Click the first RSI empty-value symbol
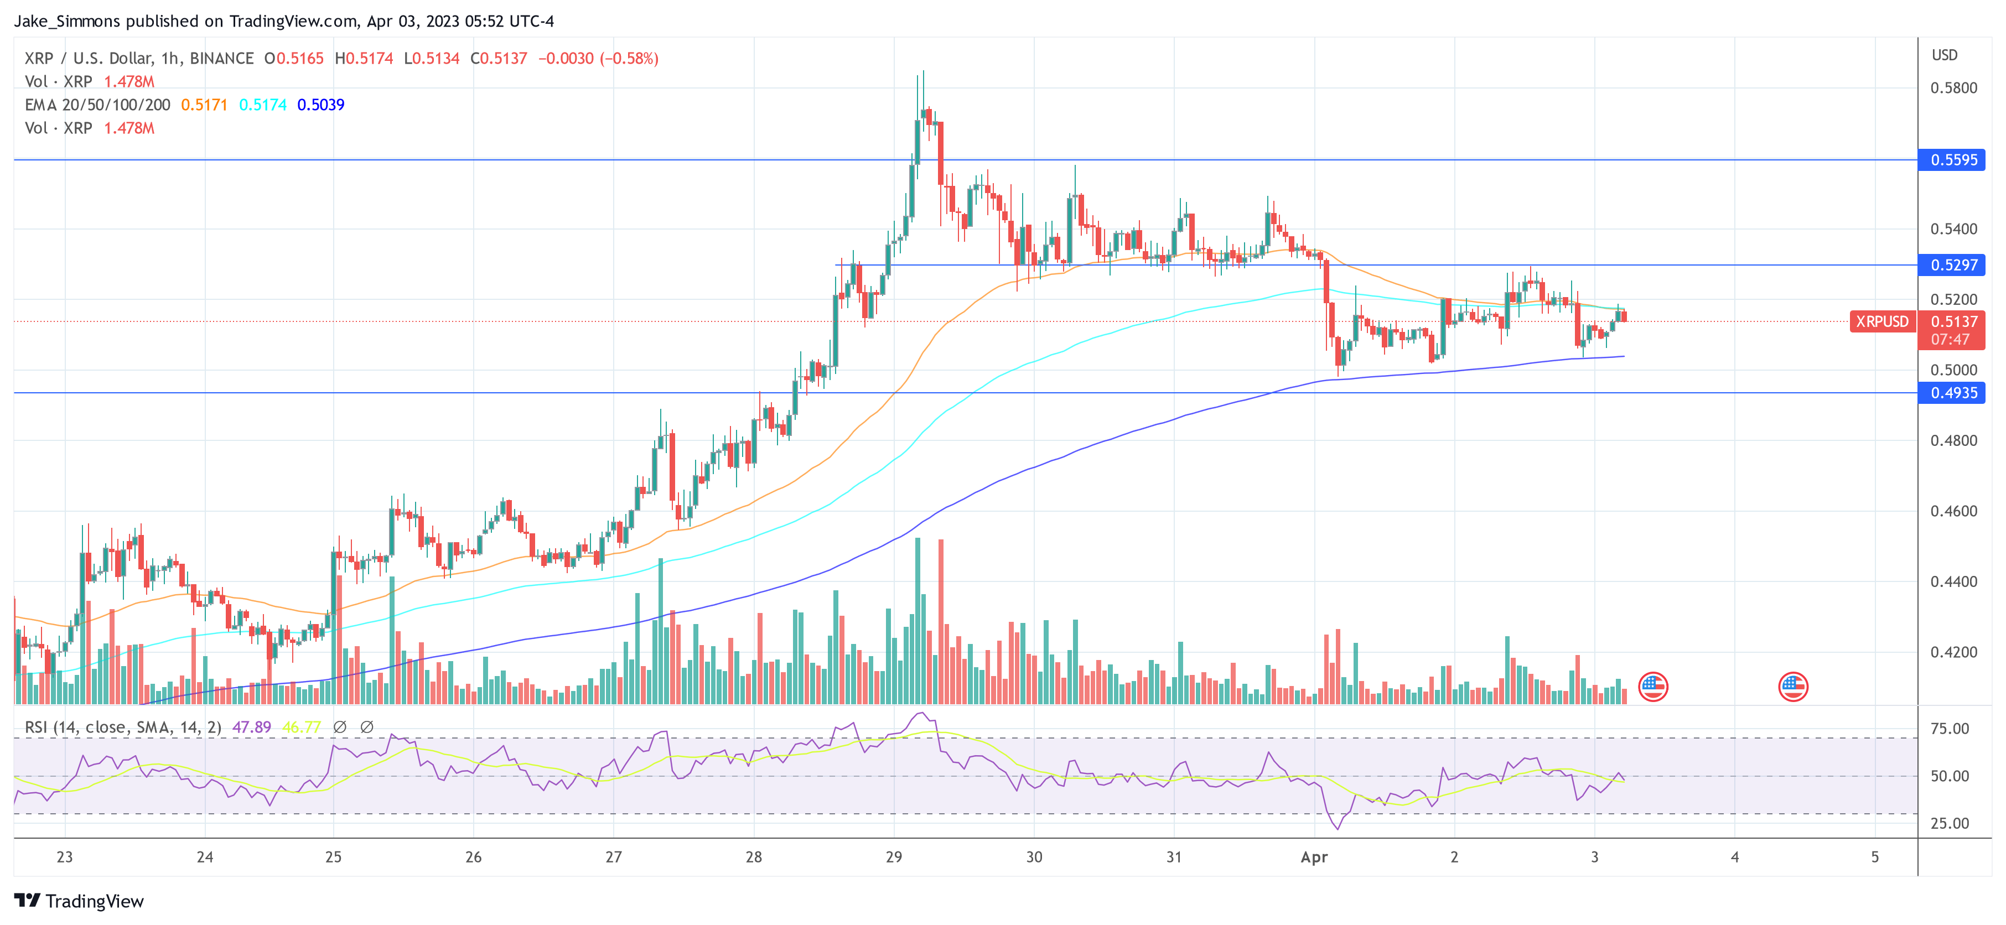This screenshot has height=925, width=2006. pos(340,727)
